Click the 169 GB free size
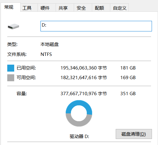Screen dimensions: 158x145 click(128, 78)
